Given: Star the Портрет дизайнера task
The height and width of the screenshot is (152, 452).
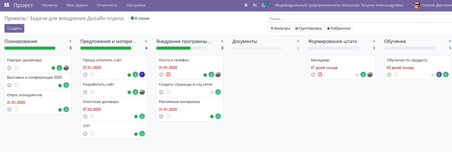Looking at the screenshot, I should [x=10, y=68].
